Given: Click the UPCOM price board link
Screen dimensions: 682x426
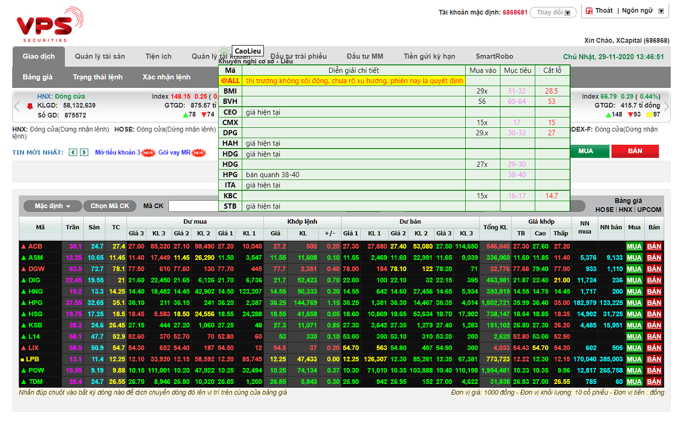Looking at the screenshot, I should tap(649, 210).
